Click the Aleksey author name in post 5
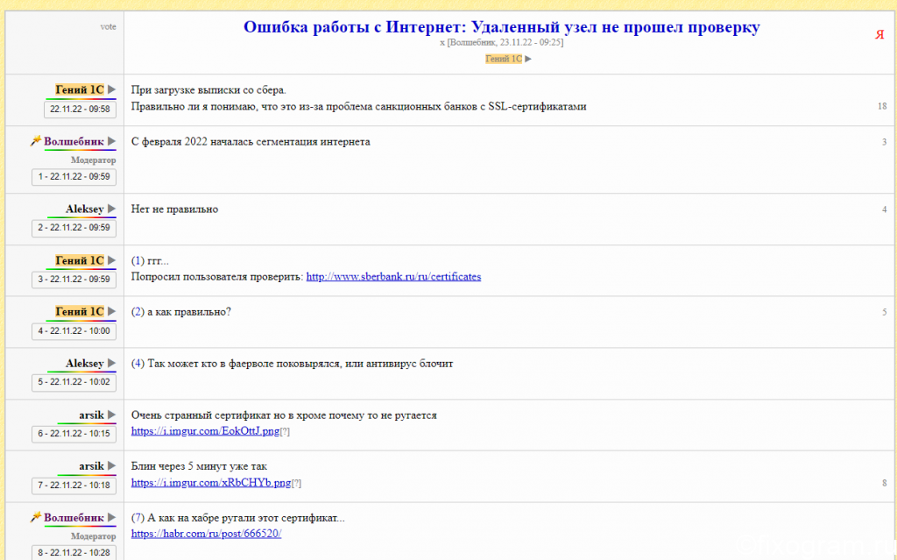The width and height of the screenshot is (897, 560). click(85, 363)
